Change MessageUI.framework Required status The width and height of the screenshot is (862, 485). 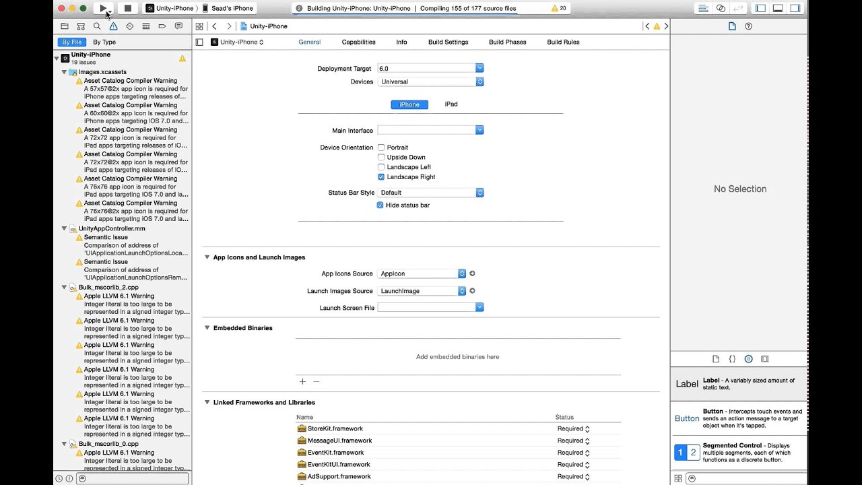tap(573, 441)
